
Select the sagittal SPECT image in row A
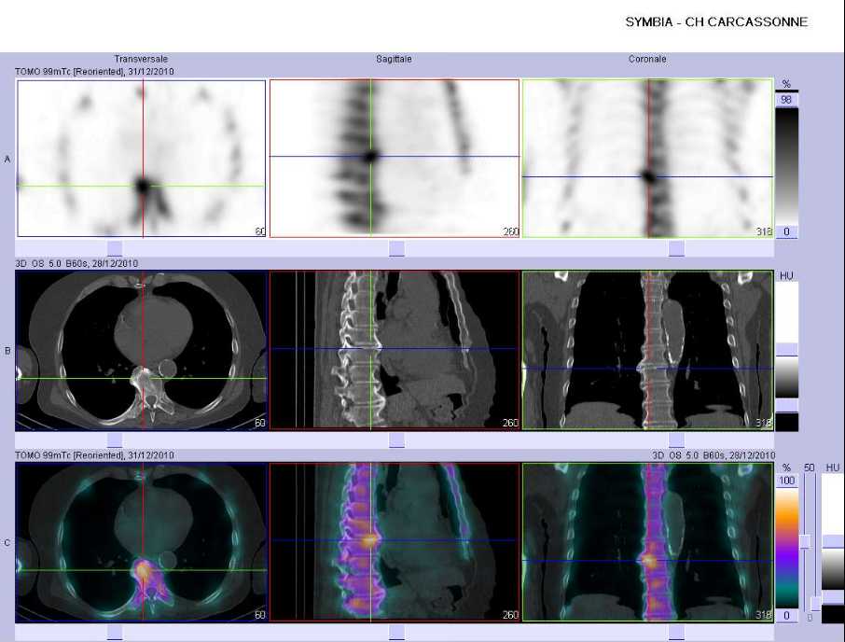pyautogui.click(x=395, y=159)
